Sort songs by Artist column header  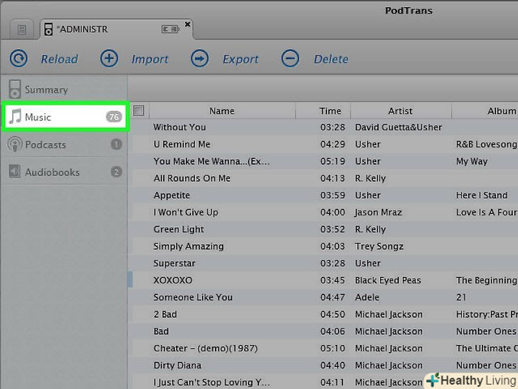pos(400,111)
